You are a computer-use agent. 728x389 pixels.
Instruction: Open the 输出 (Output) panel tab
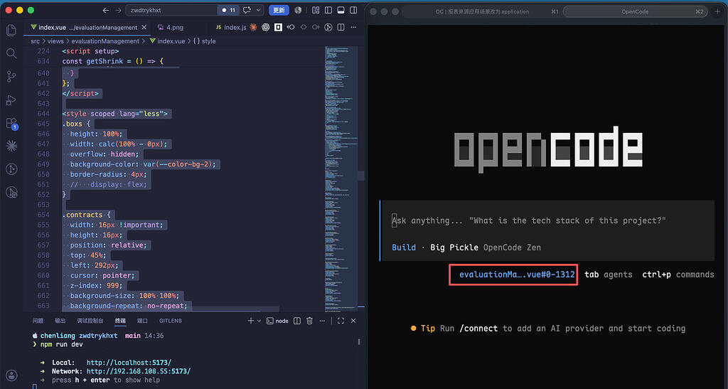click(60, 321)
